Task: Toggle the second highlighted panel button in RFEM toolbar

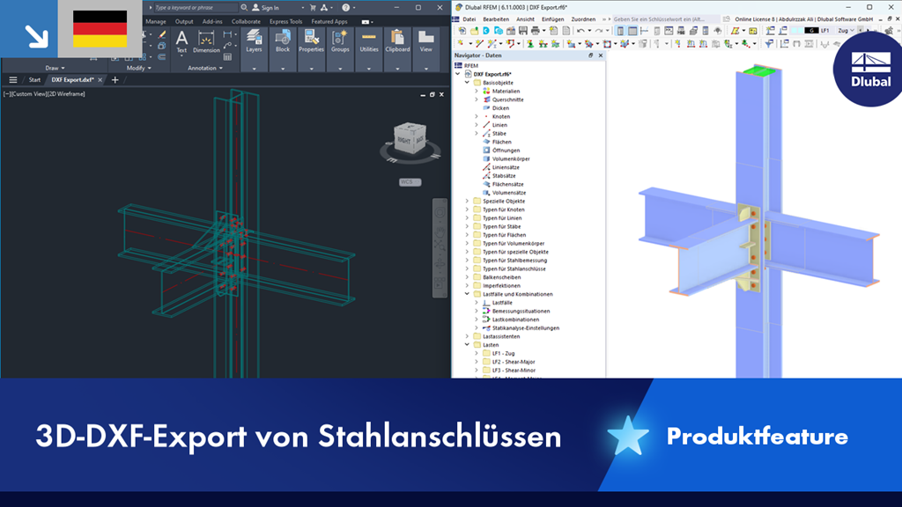Action: (x=632, y=31)
